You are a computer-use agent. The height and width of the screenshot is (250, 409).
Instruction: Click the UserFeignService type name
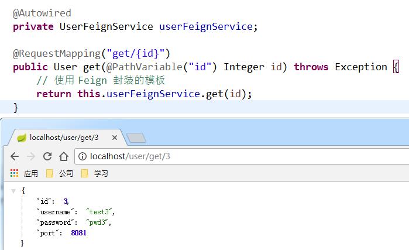[x=106, y=26]
